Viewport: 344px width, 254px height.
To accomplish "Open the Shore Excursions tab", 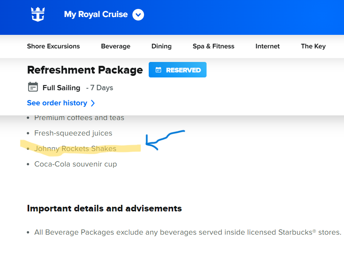I will coord(53,46).
